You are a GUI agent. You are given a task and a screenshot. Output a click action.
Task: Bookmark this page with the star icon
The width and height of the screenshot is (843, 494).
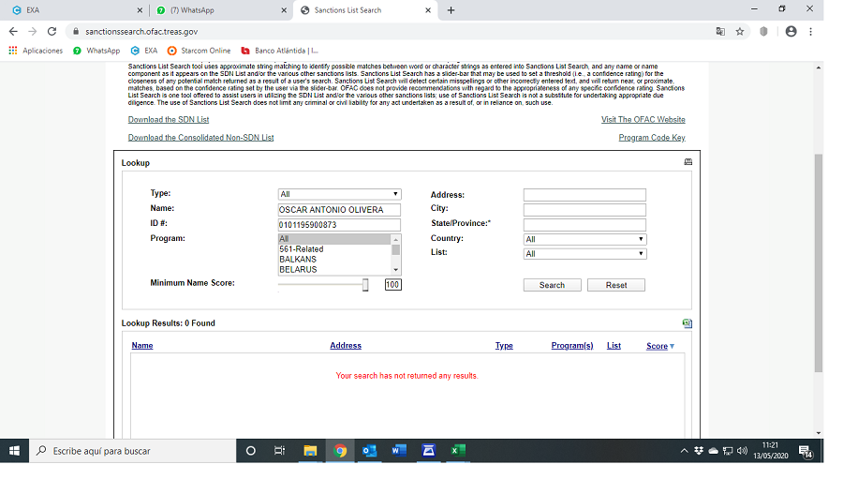[x=740, y=31]
